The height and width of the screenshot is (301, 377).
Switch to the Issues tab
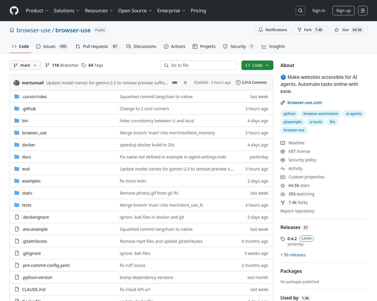51,46
